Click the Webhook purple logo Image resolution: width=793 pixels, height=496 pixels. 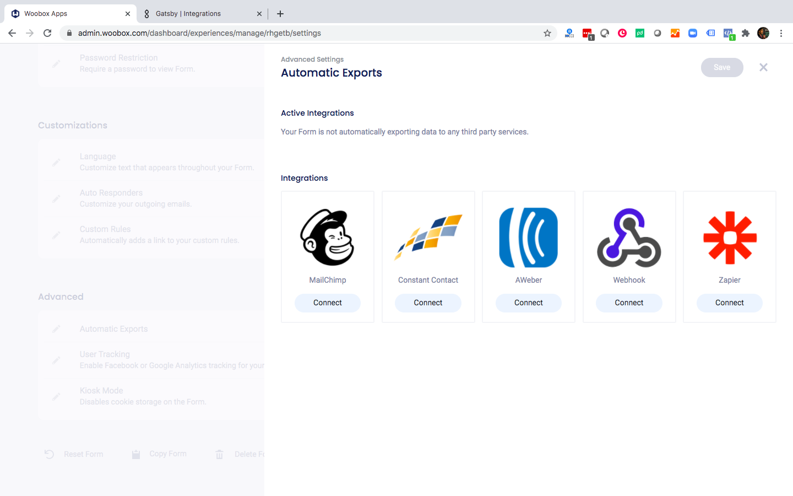[x=629, y=238]
